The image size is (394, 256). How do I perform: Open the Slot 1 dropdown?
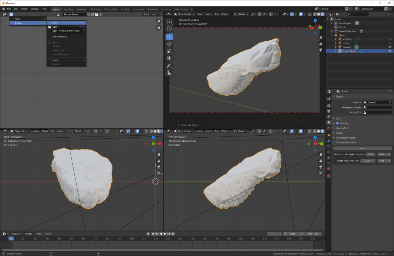148,14
